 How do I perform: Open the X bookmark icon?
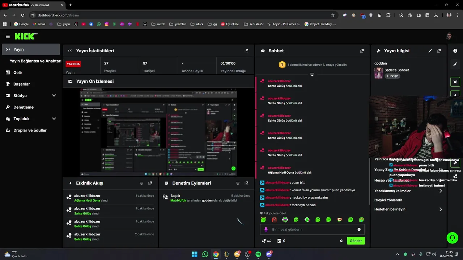tap(76, 24)
